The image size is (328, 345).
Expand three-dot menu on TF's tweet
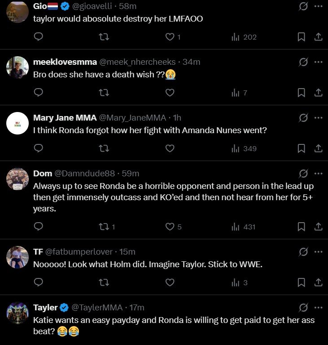(x=318, y=252)
